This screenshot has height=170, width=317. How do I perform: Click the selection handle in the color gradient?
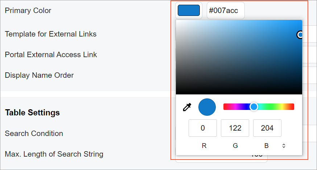(300, 35)
